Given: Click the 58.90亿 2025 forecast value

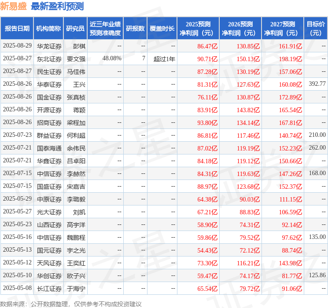Looking at the screenshot, I should tap(207, 225).
